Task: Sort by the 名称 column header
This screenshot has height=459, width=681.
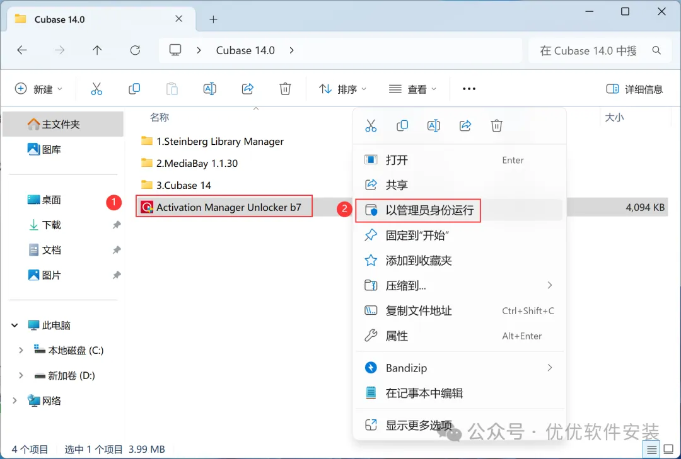Action: coord(160,118)
